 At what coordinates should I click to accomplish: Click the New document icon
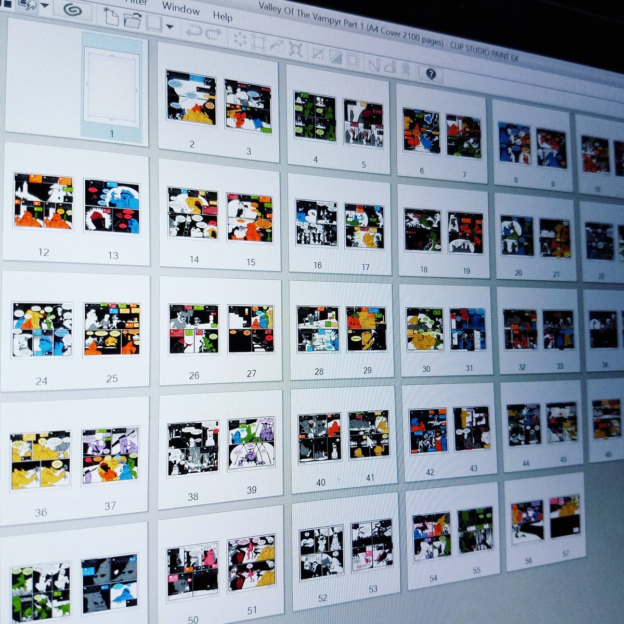tap(111, 17)
